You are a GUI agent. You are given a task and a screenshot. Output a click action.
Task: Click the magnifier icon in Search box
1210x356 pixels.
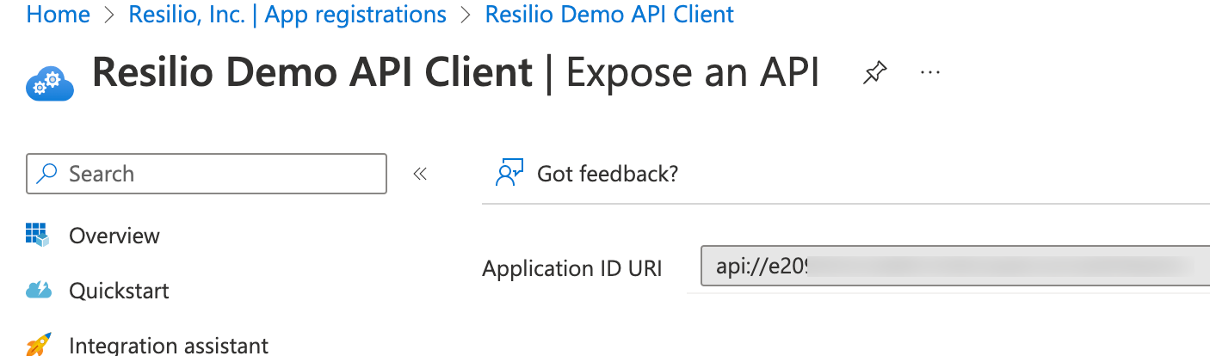(48, 174)
